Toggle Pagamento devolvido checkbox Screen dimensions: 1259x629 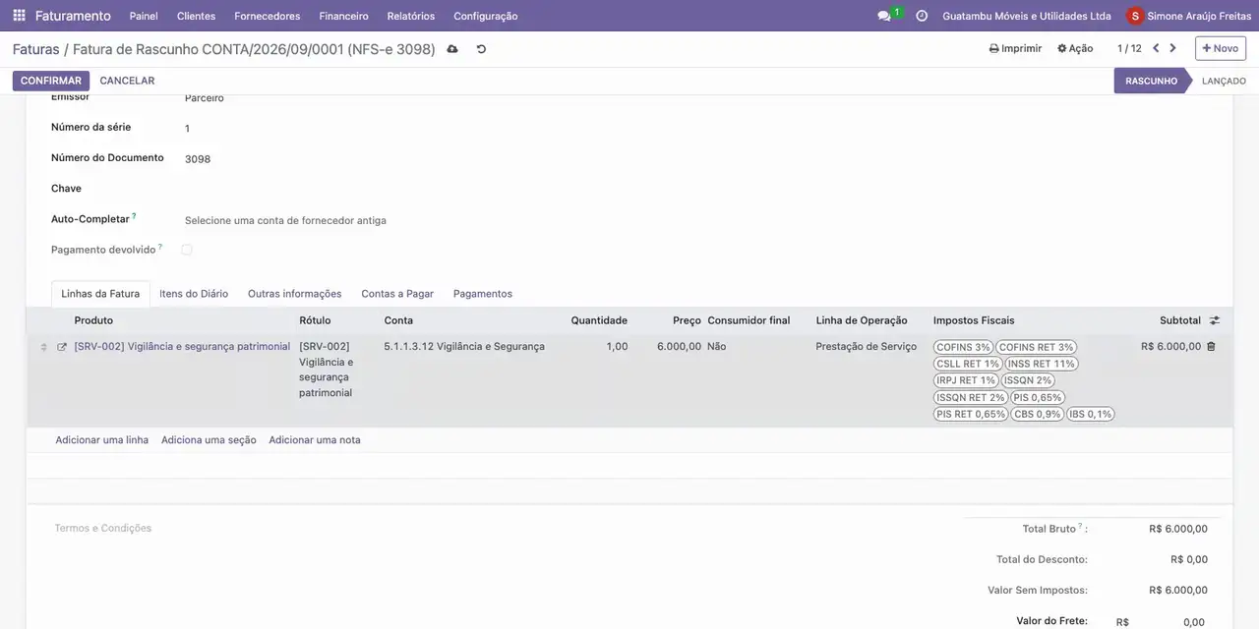coord(187,250)
